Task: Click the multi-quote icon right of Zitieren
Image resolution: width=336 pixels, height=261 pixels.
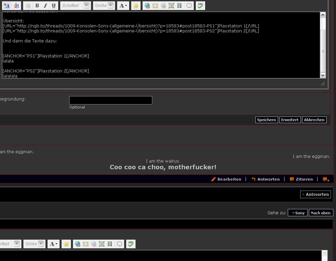Action: (x=326, y=179)
